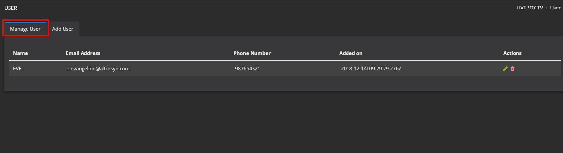Switch to the Manage User tab
The width and height of the screenshot is (563, 153).
coord(25,29)
